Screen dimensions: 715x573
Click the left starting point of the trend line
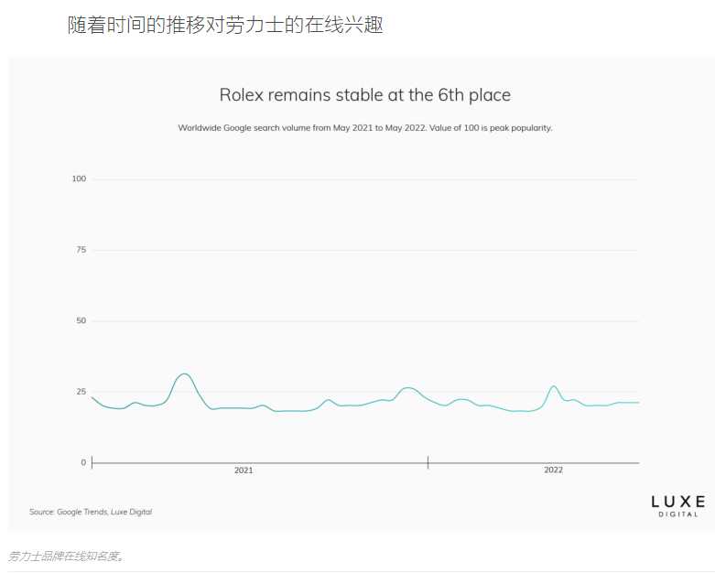pos(92,396)
